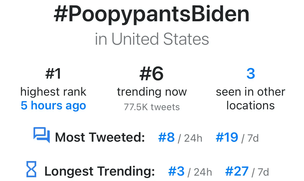This screenshot has height=181, width=304.
Task: Click "/ 24h" beside the Most Tweeted rank
Action: coord(190,138)
